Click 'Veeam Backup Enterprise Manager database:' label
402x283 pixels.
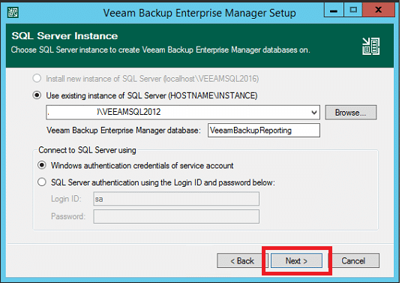coord(123,131)
